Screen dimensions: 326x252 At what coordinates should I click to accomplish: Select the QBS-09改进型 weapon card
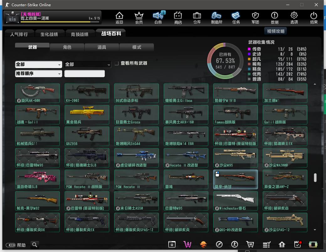pos(235,222)
